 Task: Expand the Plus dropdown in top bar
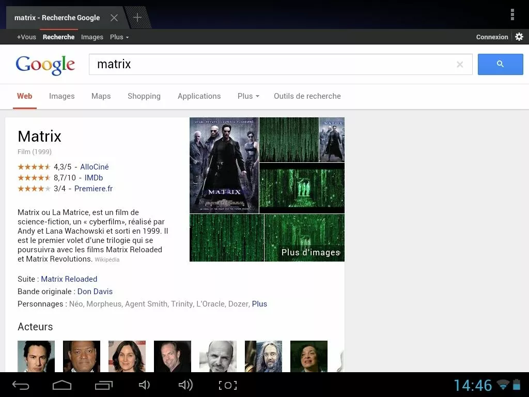click(119, 37)
